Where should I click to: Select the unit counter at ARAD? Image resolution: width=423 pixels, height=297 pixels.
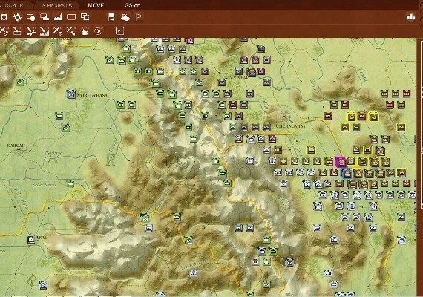(31, 239)
